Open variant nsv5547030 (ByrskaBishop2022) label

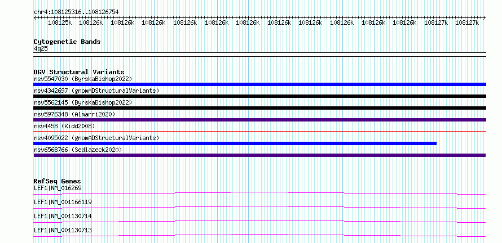(x=83, y=79)
